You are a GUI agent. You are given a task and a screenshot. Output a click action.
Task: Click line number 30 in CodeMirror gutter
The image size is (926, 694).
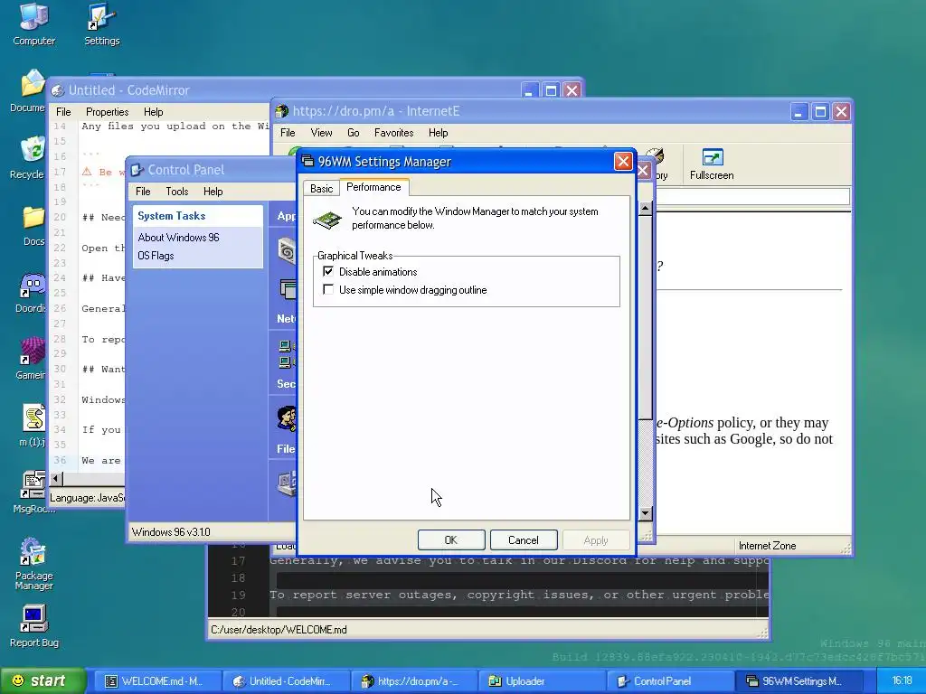pyautogui.click(x=60, y=369)
